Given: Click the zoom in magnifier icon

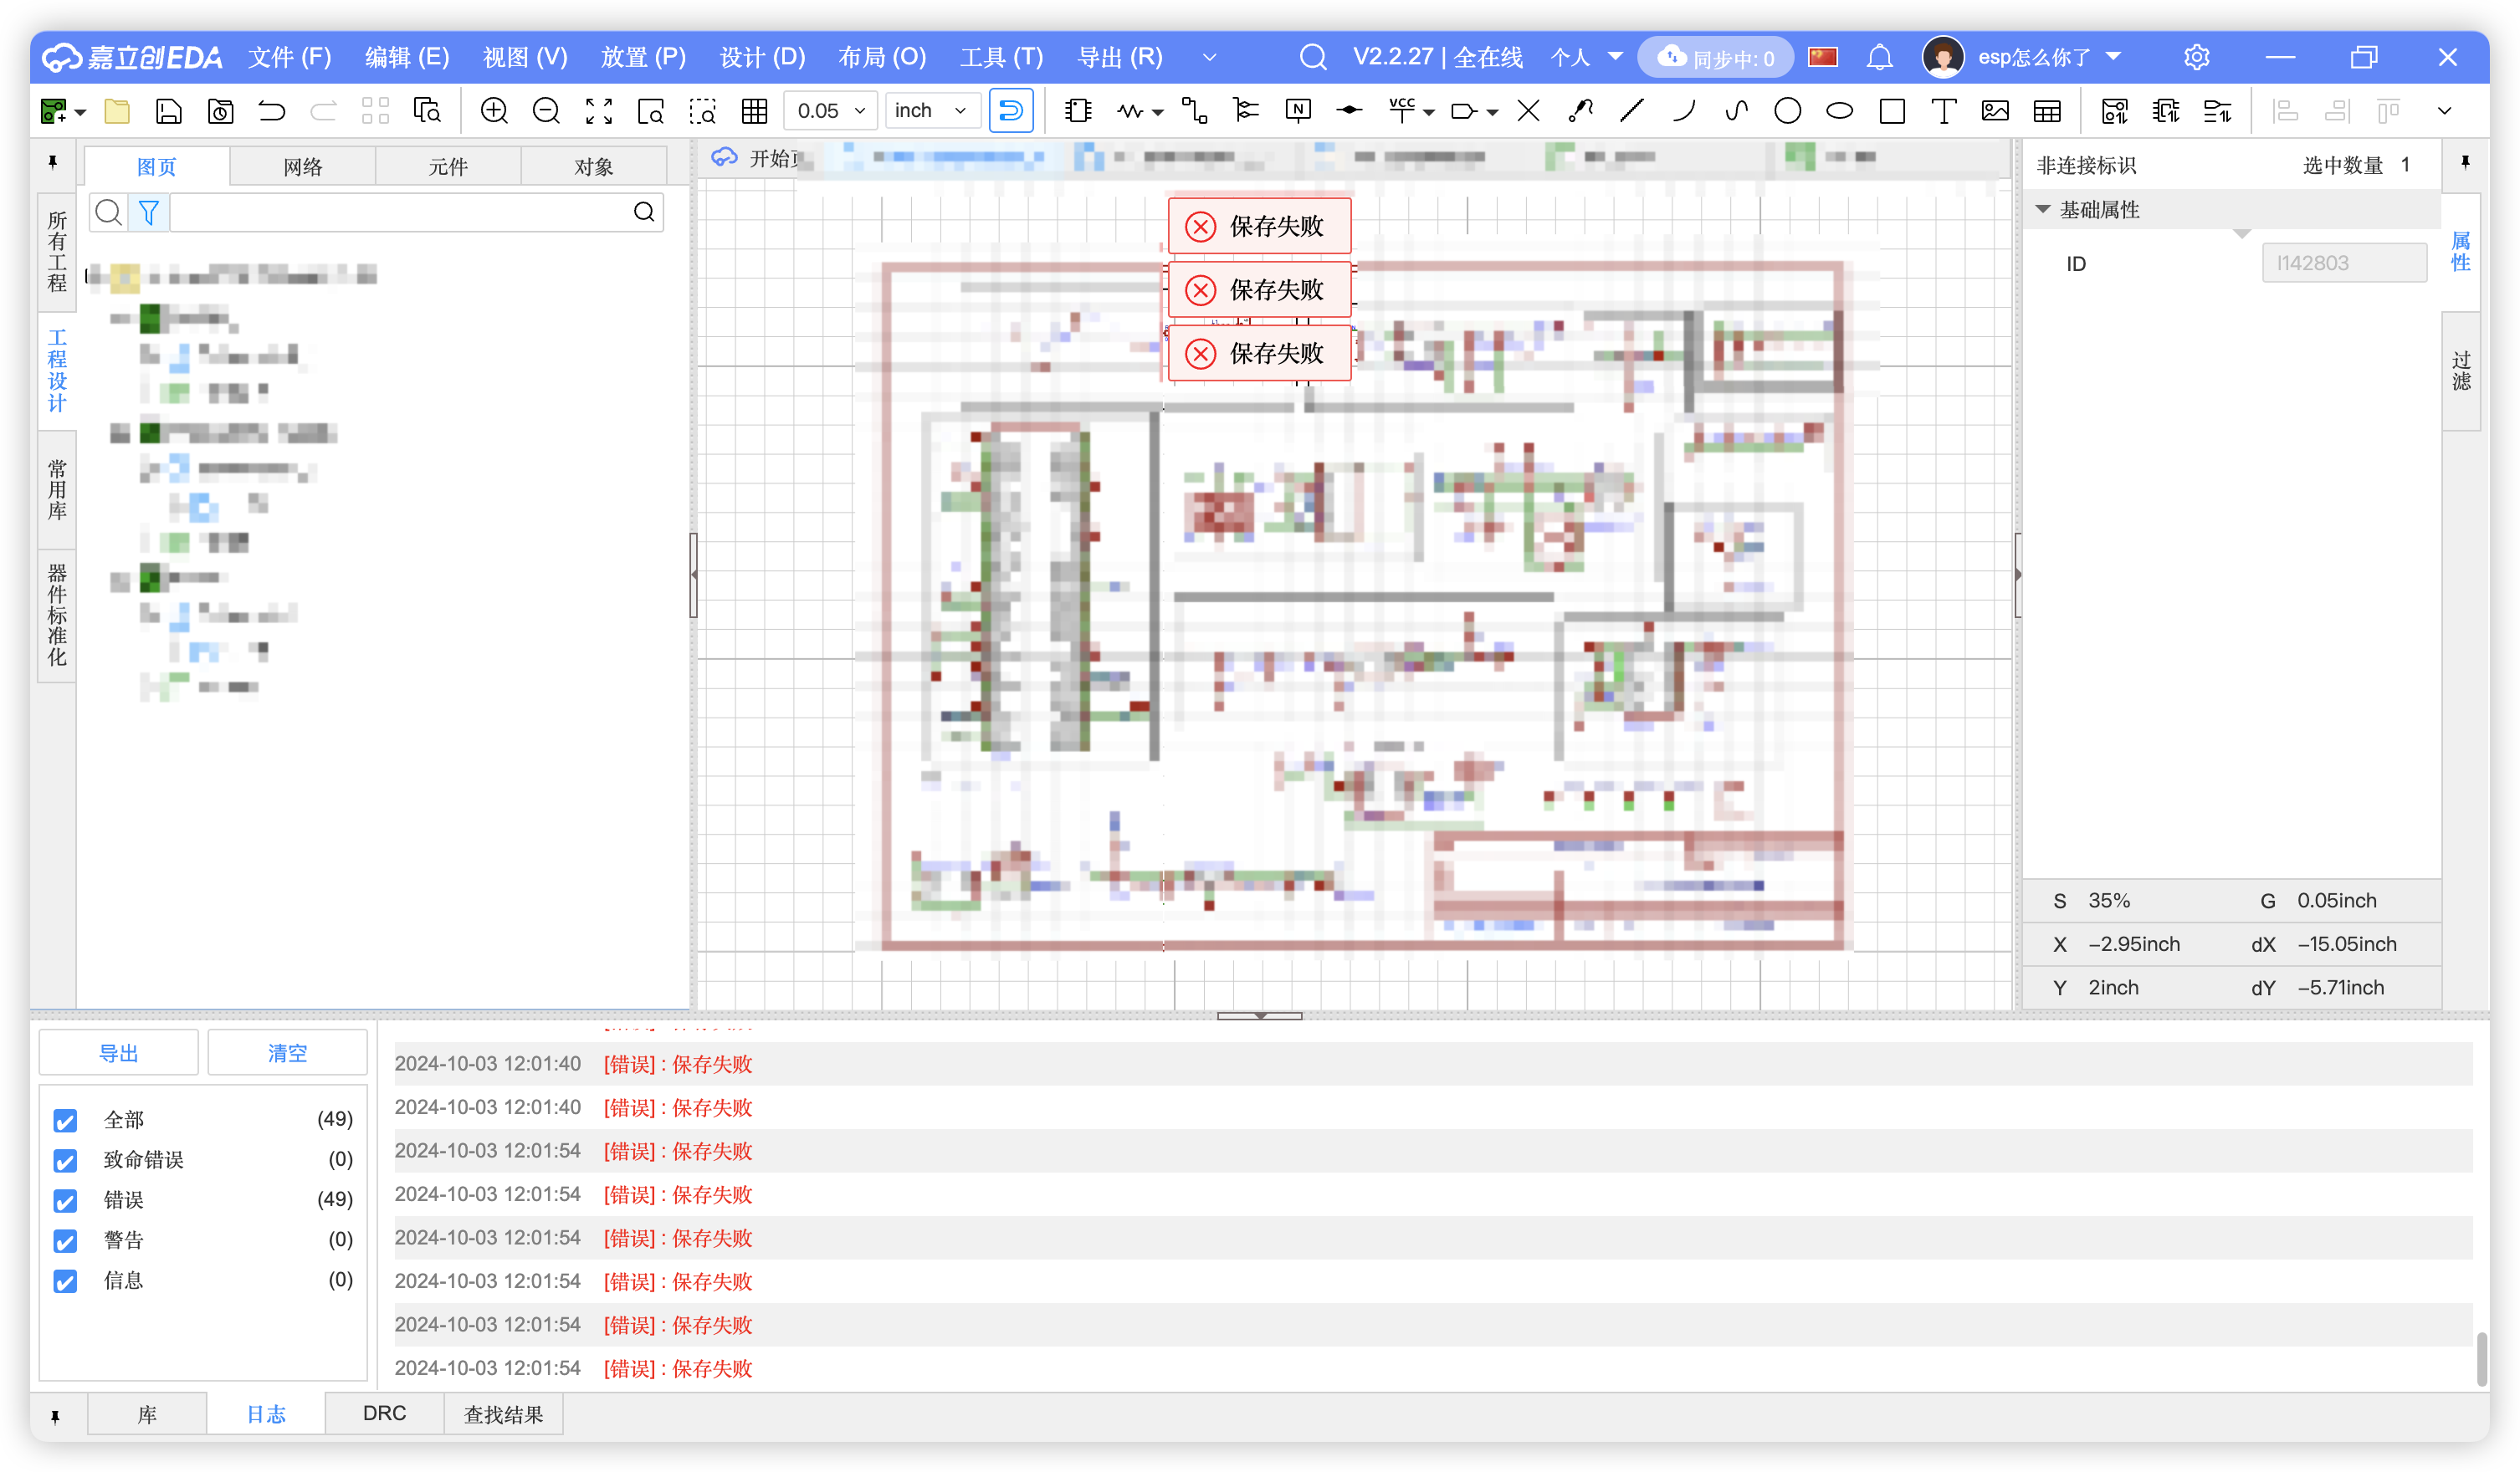Looking at the screenshot, I should pyautogui.click(x=494, y=111).
